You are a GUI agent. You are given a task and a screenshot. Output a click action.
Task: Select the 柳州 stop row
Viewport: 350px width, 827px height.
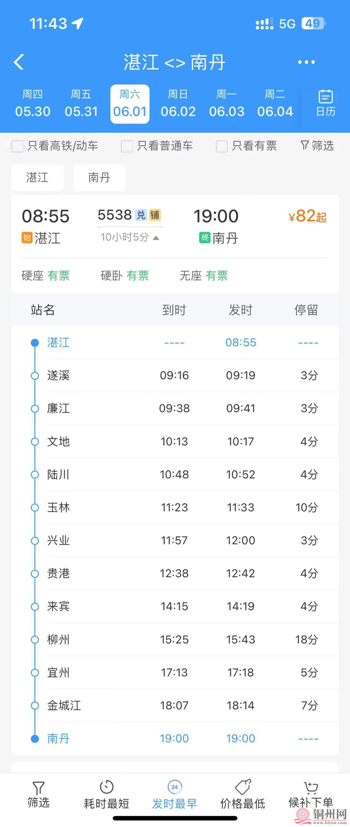(x=175, y=639)
